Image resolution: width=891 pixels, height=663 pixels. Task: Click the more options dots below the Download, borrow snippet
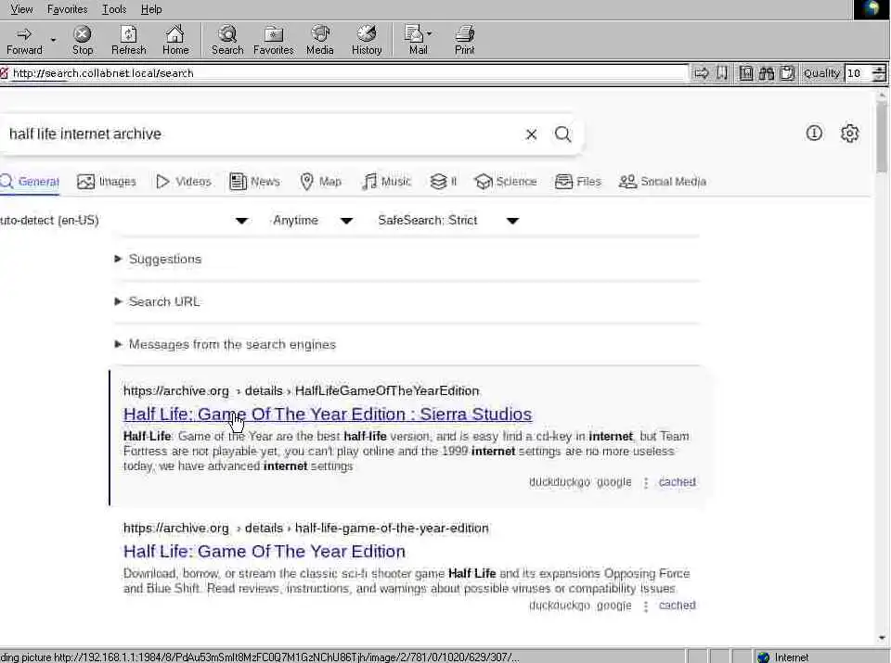click(x=646, y=606)
